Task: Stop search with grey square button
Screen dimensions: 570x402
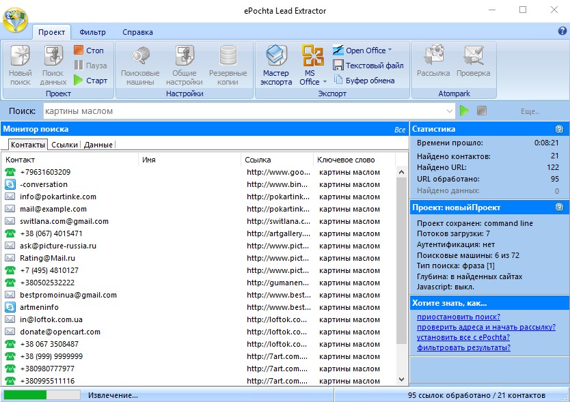Action: (x=482, y=111)
